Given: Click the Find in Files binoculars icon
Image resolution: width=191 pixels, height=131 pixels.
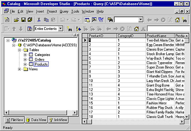Looking at the screenshot, I should tap(110, 20).
